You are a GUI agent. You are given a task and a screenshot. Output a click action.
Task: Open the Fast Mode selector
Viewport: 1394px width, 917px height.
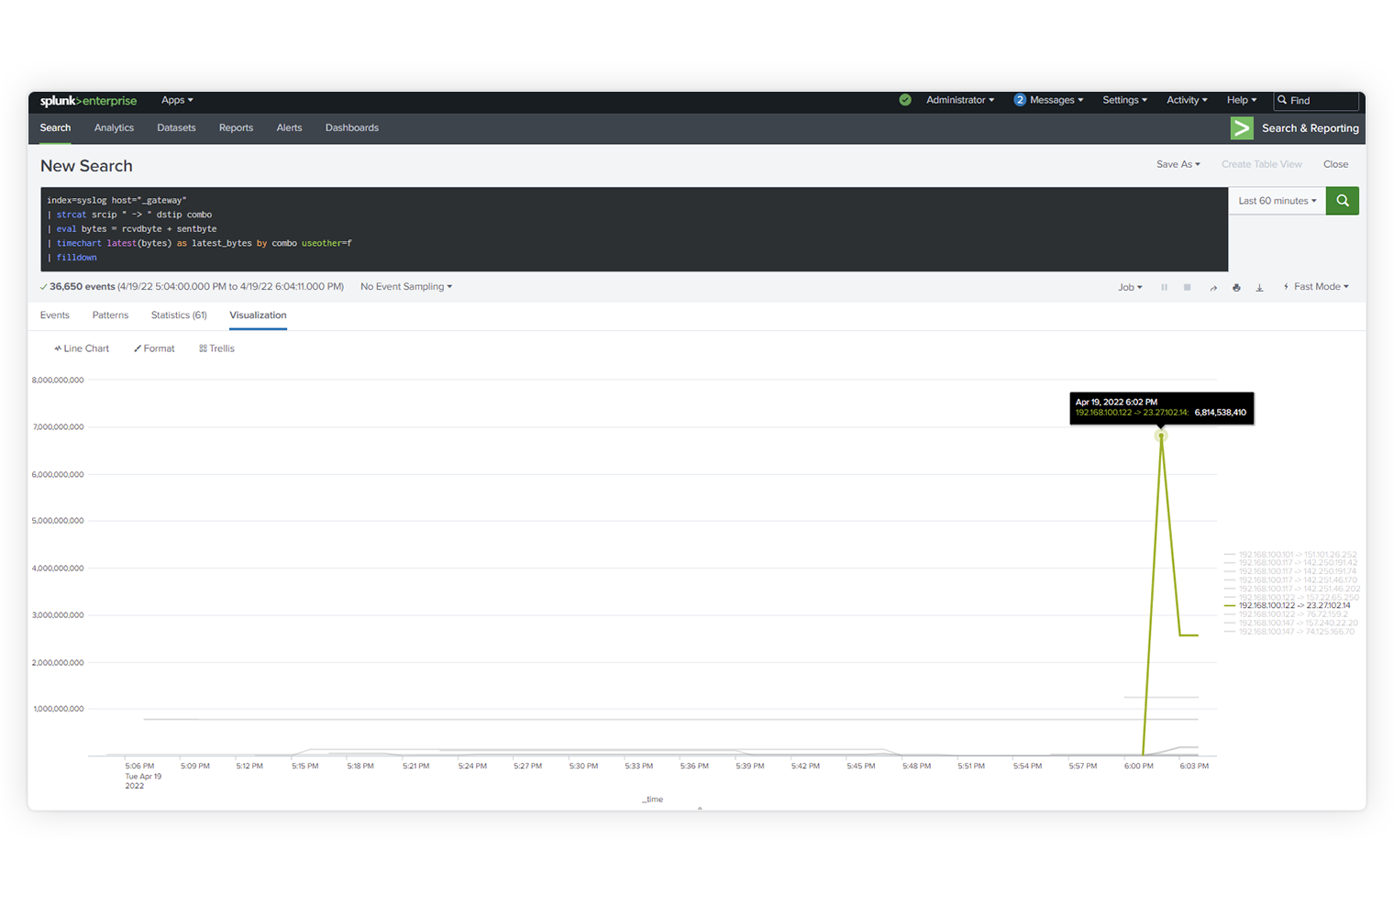pyautogui.click(x=1317, y=286)
